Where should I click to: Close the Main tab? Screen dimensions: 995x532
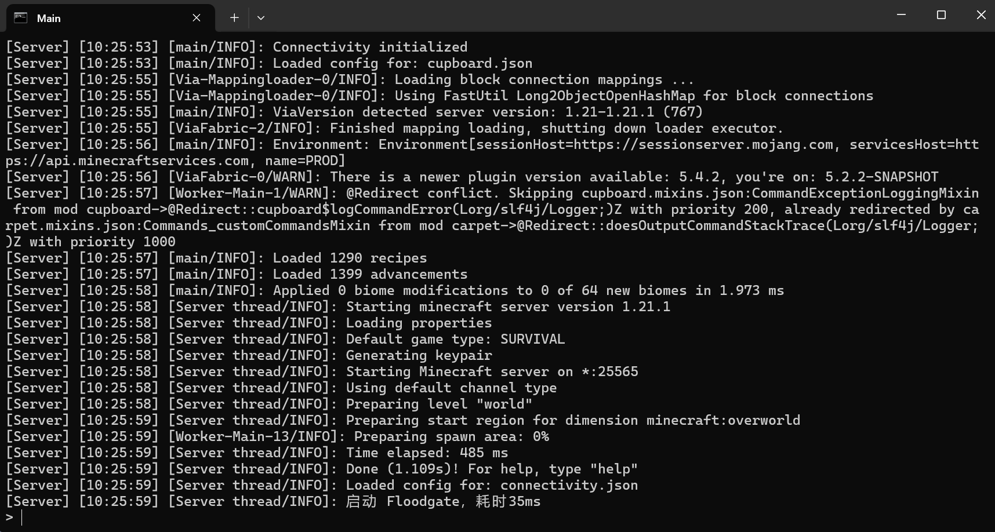coord(197,18)
